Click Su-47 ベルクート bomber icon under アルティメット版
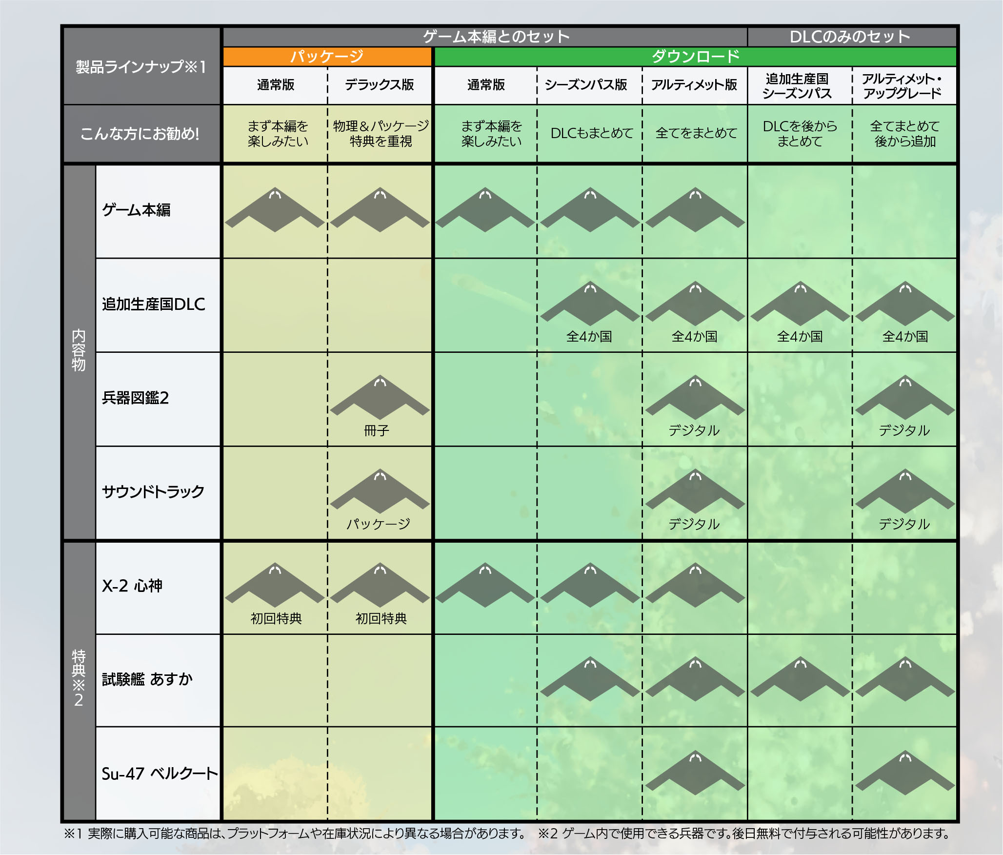Screen dimensions: 1003x855 [695, 773]
